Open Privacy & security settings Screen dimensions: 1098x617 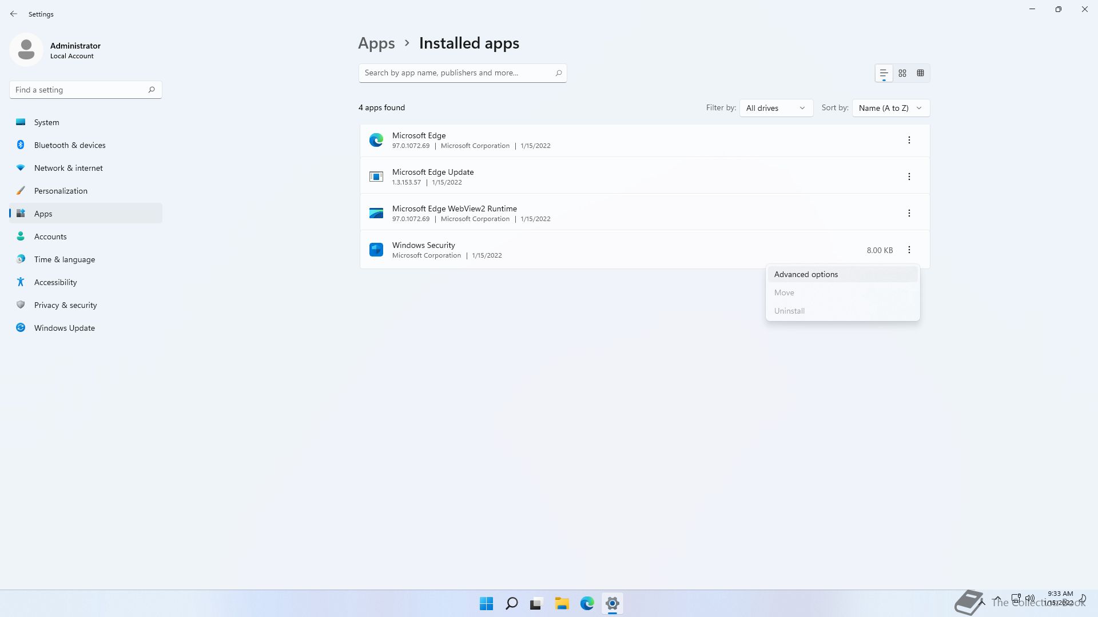86,305
